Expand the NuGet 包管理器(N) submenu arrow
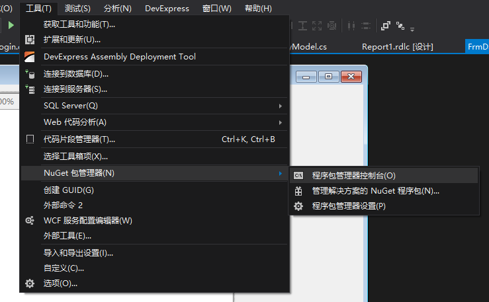489x302 pixels. click(281, 173)
